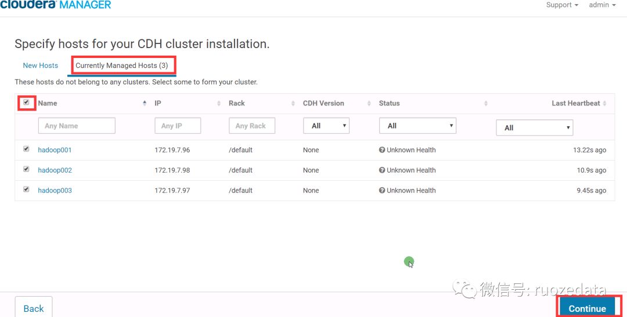Select IP address 172.19.7.97
The height and width of the screenshot is (317, 627).
click(x=172, y=191)
